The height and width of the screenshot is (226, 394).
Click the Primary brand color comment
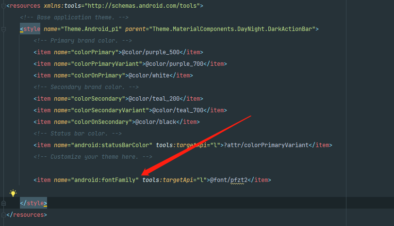(x=83, y=41)
